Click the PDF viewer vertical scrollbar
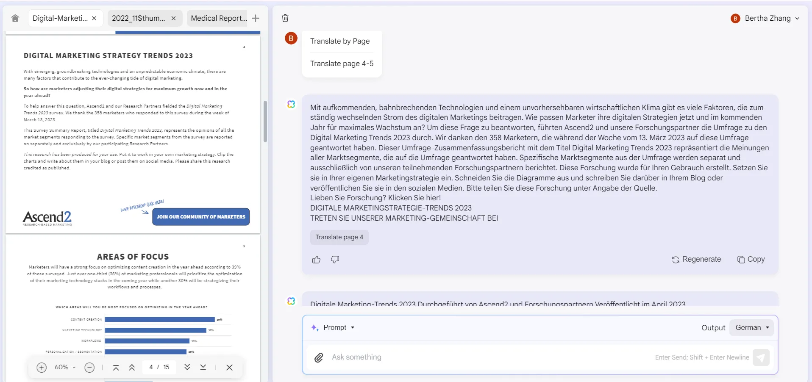This screenshot has width=812, height=382. point(265,122)
